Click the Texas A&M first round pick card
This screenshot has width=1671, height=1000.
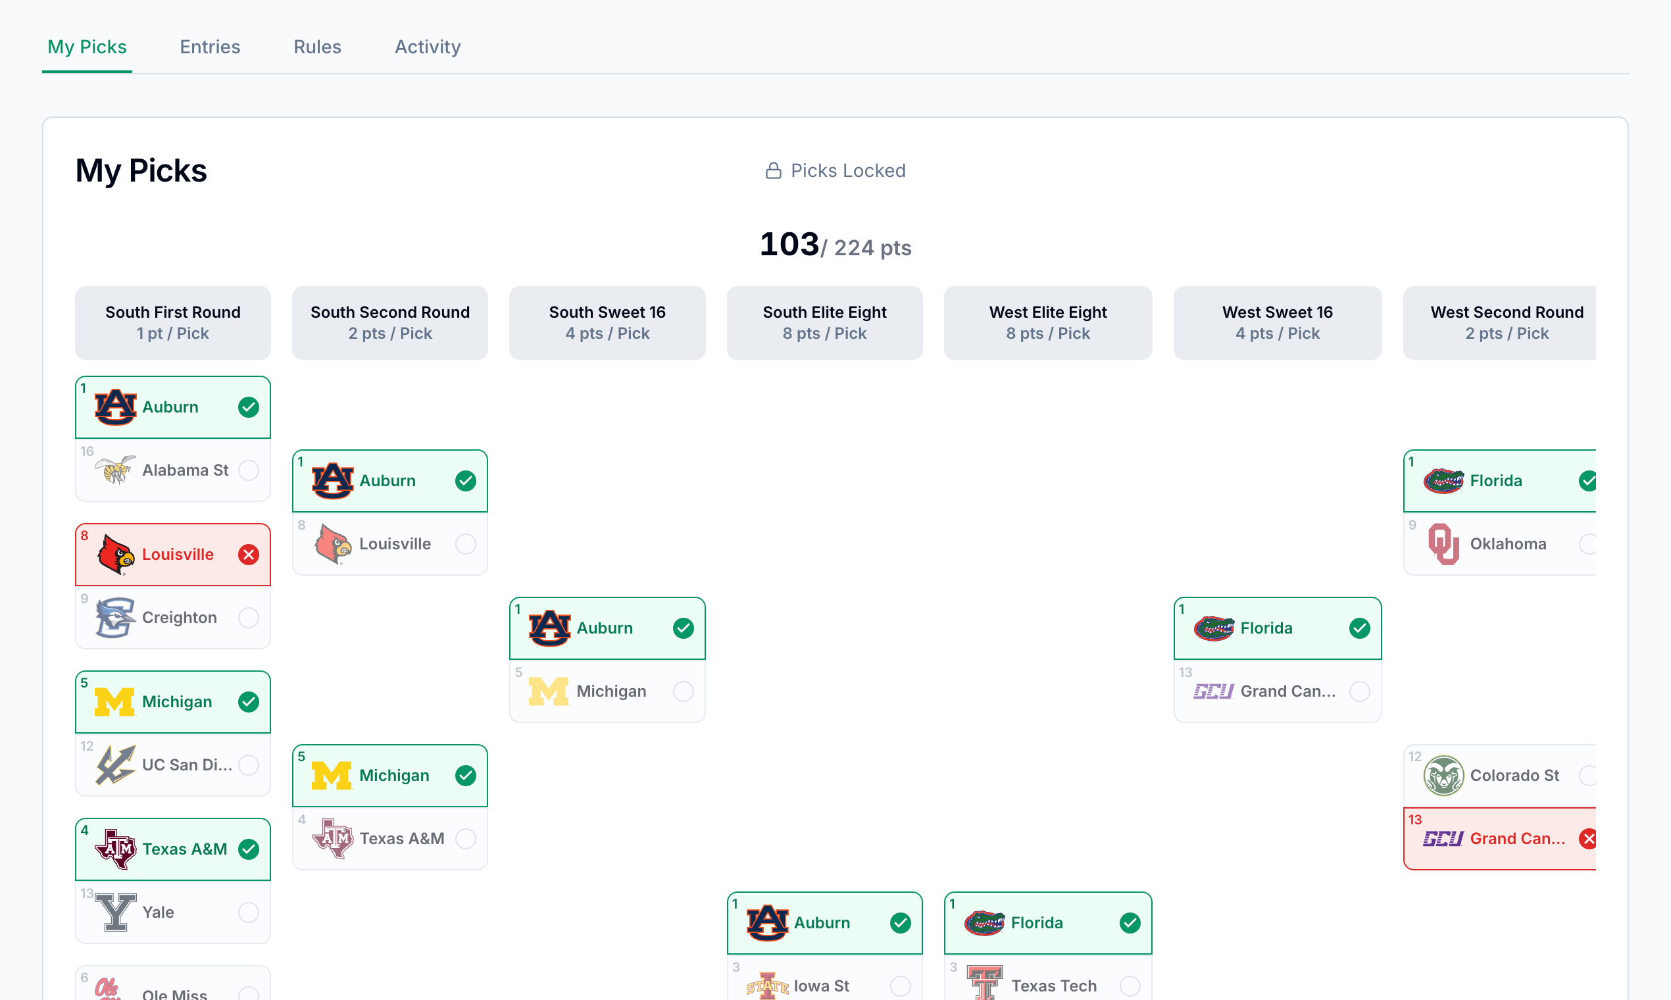172,849
